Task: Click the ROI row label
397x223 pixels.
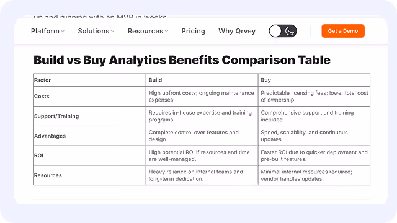Action: (x=38, y=155)
